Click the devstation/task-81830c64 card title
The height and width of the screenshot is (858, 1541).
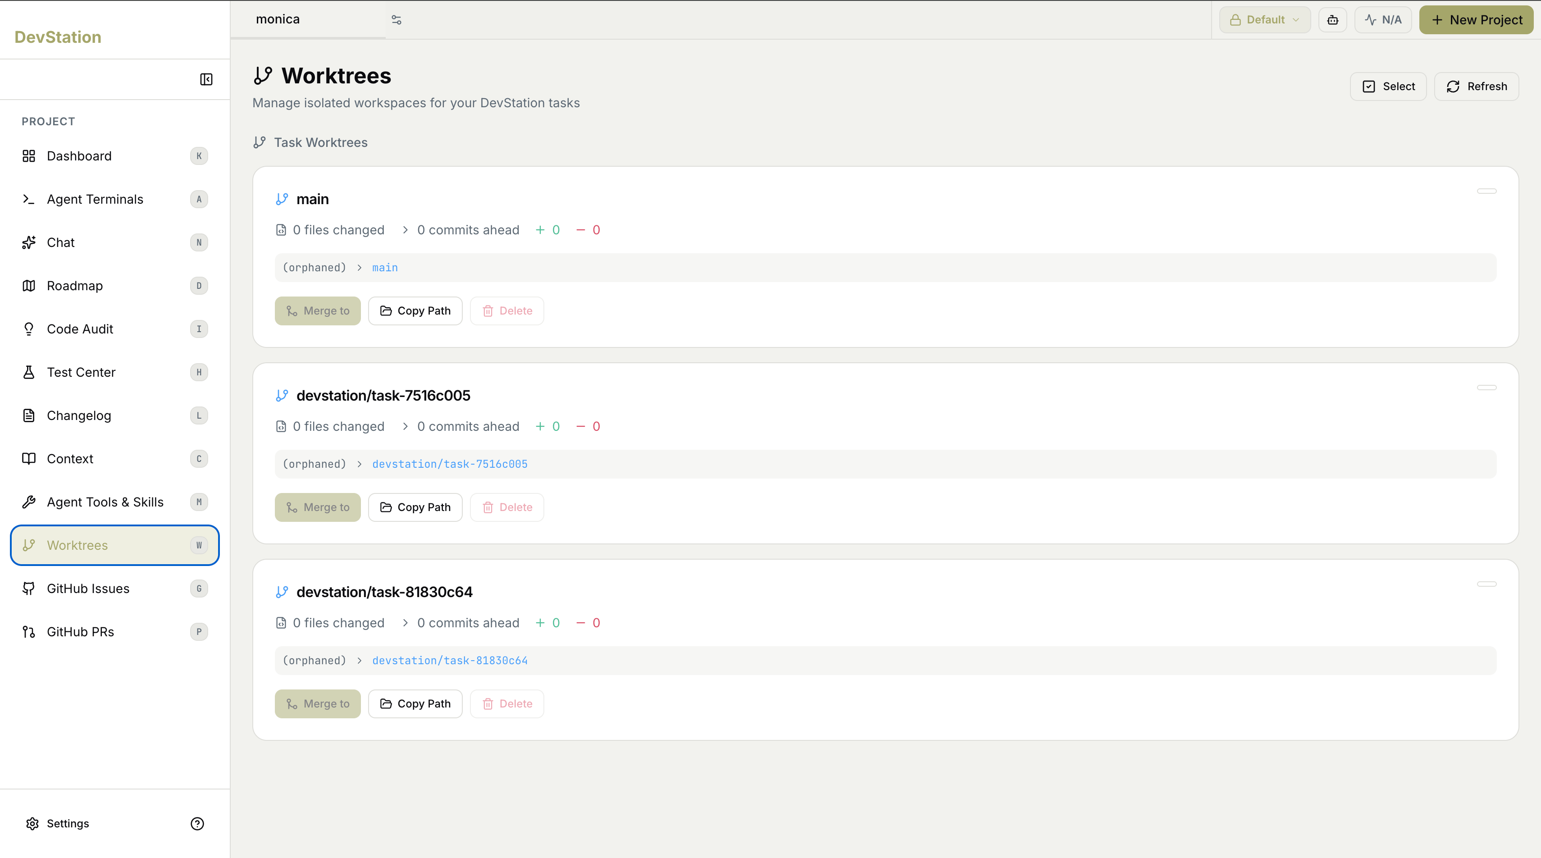click(x=385, y=592)
